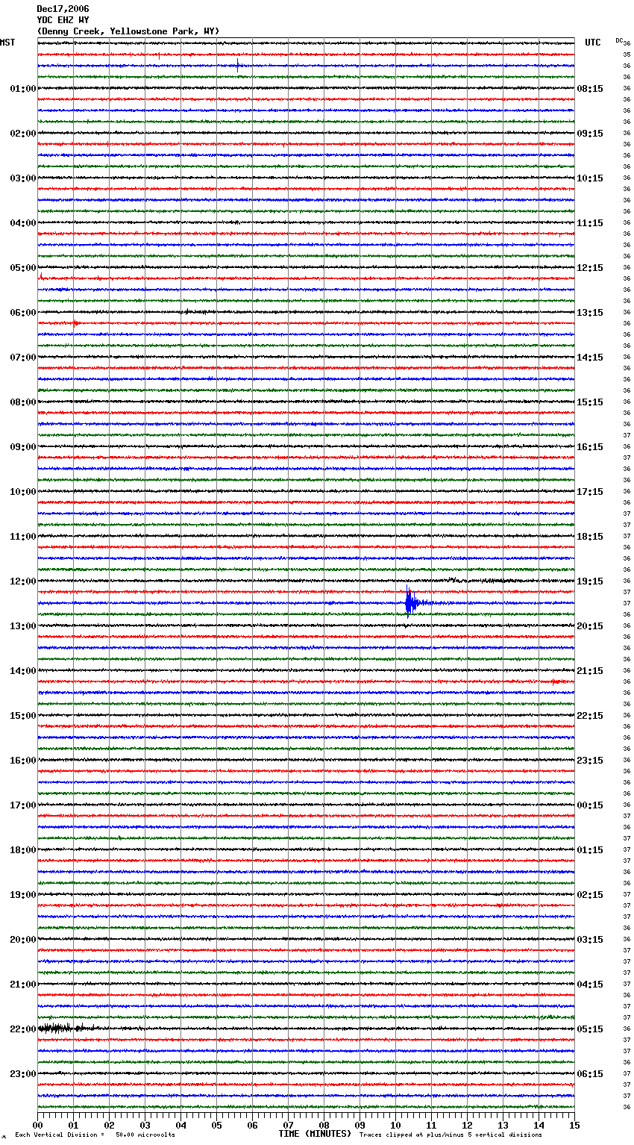Click the UTC time zone label

(593, 43)
